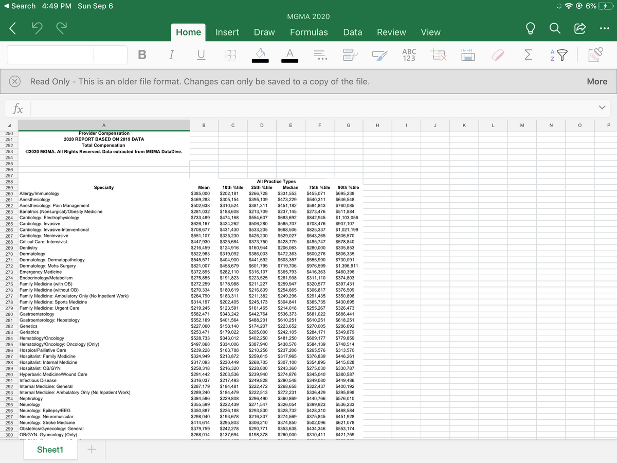The height and width of the screenshot is (463, 617).
Task: Open the Insert ribbon tab
Action: tap(227, 32)
